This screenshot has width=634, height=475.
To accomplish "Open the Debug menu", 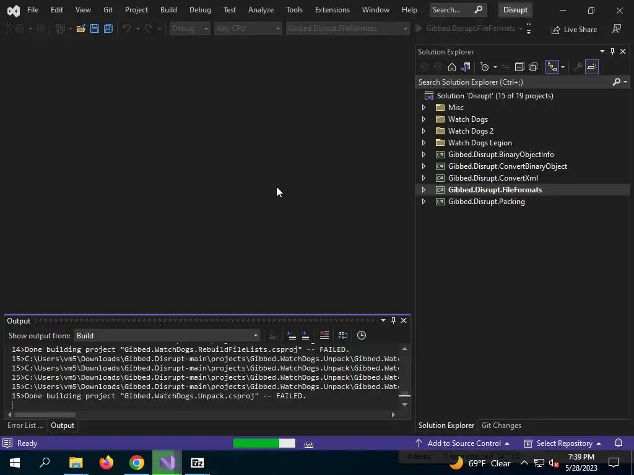I will (x=200, y=10).
